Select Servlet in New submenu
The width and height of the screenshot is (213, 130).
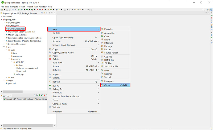pyautogui.click(x=115, y=77)
